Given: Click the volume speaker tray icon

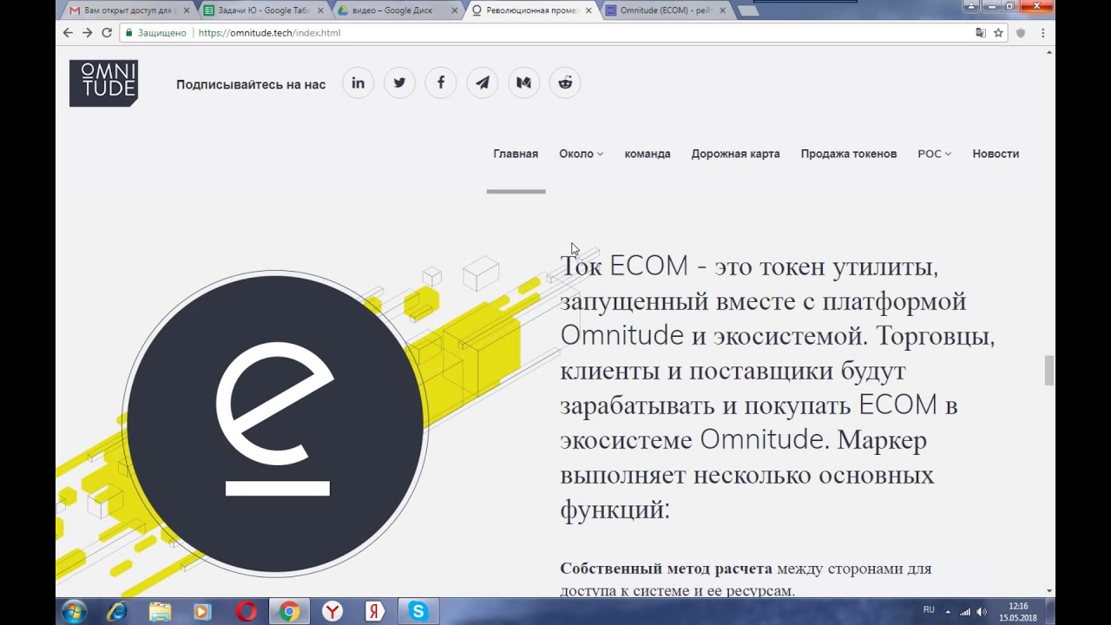Looking at the screenshot, I should pyautogui.click(x=982, y=612).
